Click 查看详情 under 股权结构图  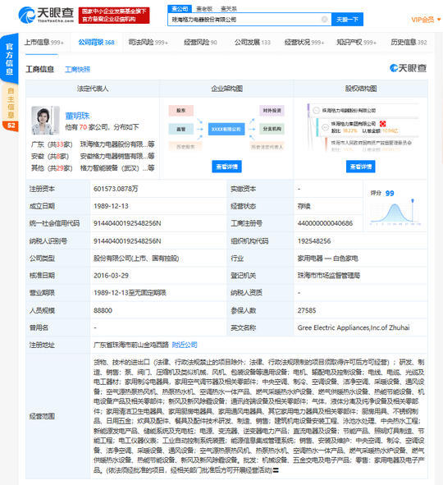(x=360, y=167)
